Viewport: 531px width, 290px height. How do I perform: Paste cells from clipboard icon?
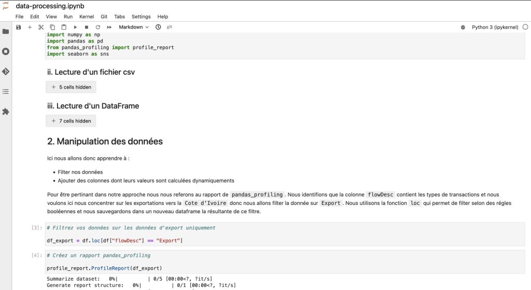point(64,27)
